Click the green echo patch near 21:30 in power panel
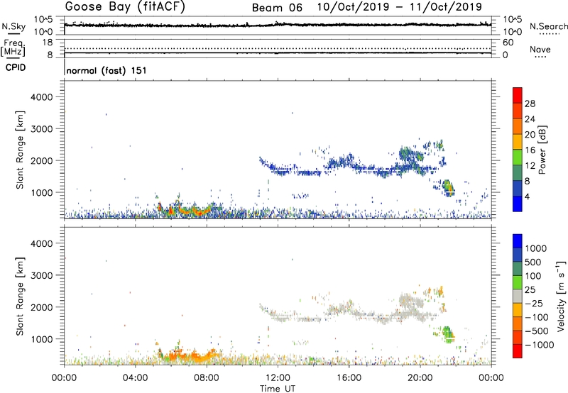The image size is (568, 393). [449, 187]
